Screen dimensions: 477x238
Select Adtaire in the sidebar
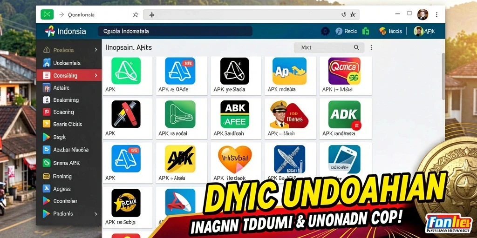(x=69, y=88)
